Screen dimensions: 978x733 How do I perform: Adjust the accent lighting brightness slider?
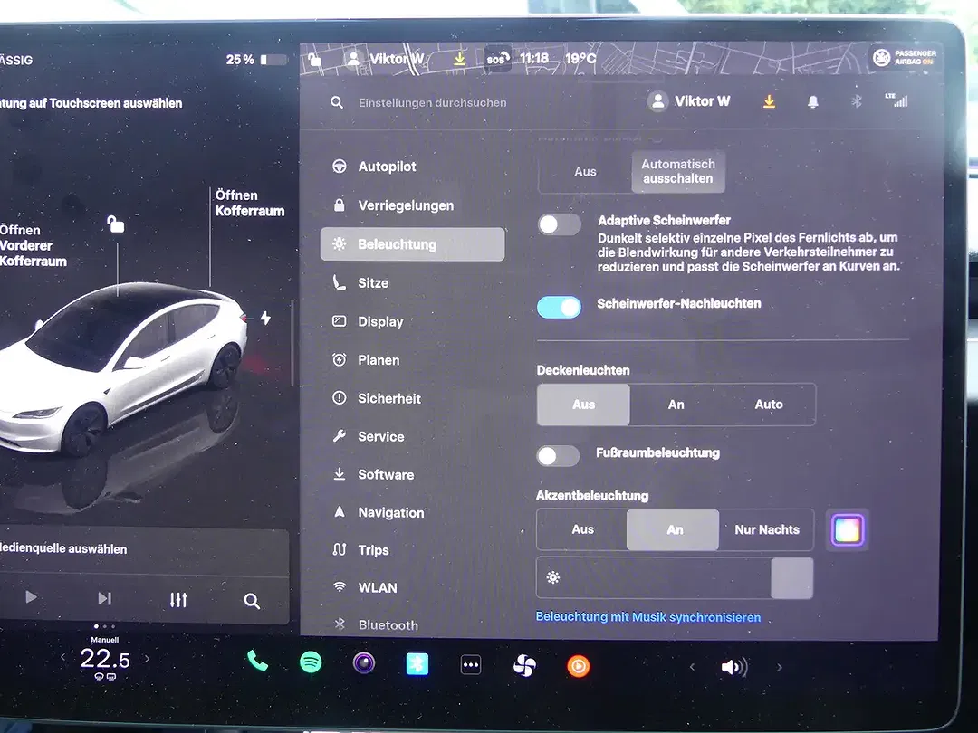click(675, 578)
